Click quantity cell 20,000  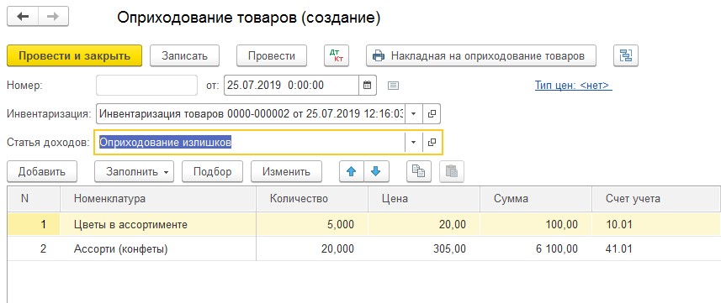312,248
